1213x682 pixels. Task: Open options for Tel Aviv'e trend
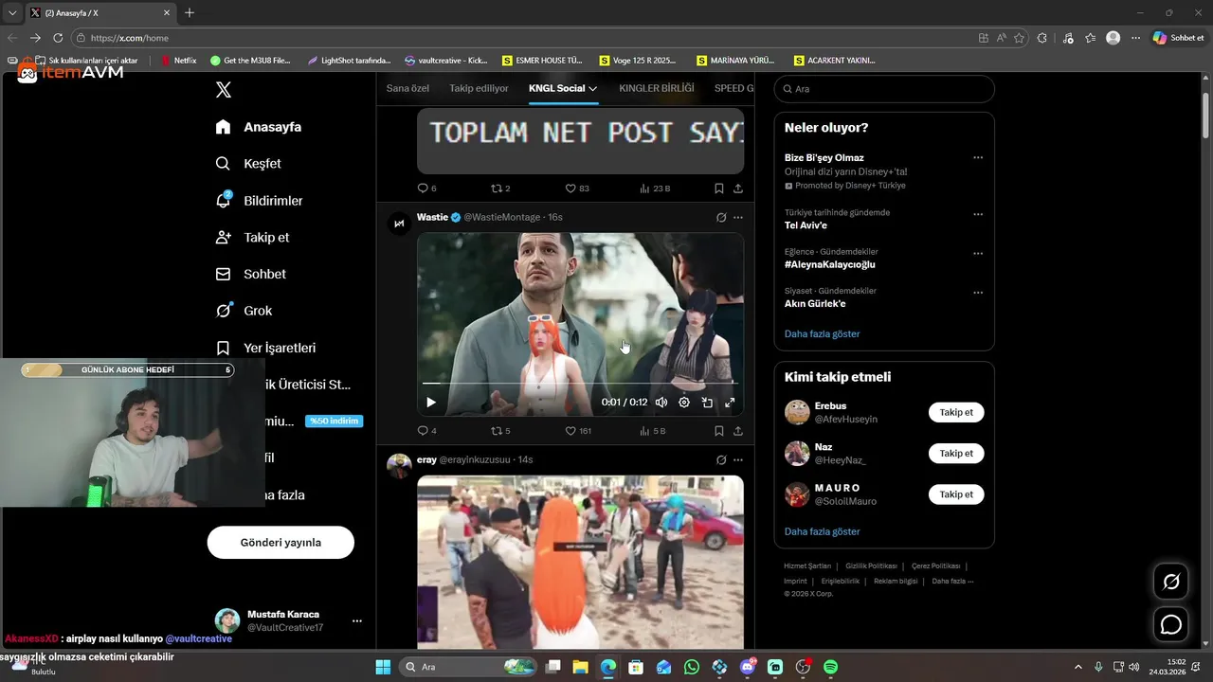coord(978,214)
